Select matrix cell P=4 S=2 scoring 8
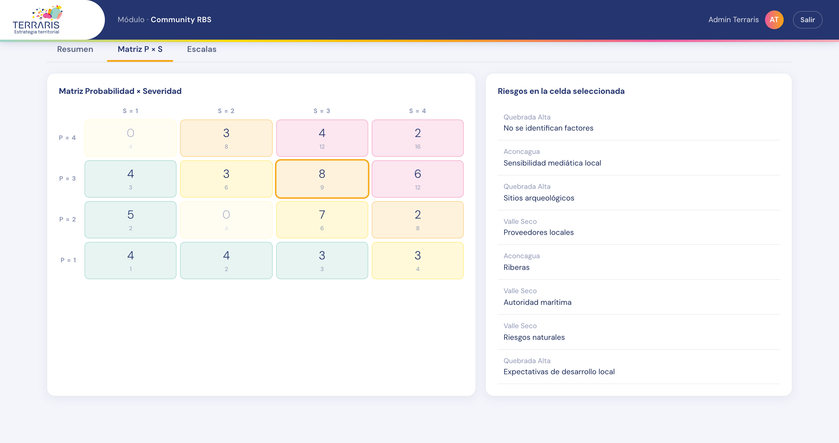This screenshot has height=443, width=839. click(x=226, y=138)
